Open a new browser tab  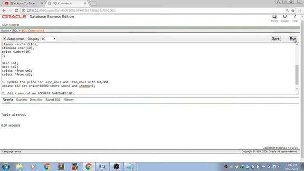click(x=93, y=3)
